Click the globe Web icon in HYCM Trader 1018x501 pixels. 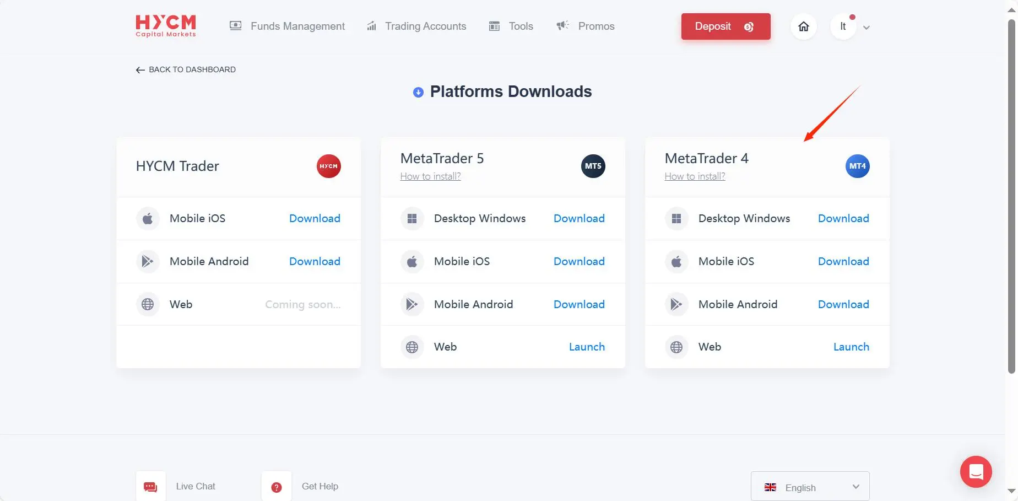pyautogui.click(x=148, y=304)
